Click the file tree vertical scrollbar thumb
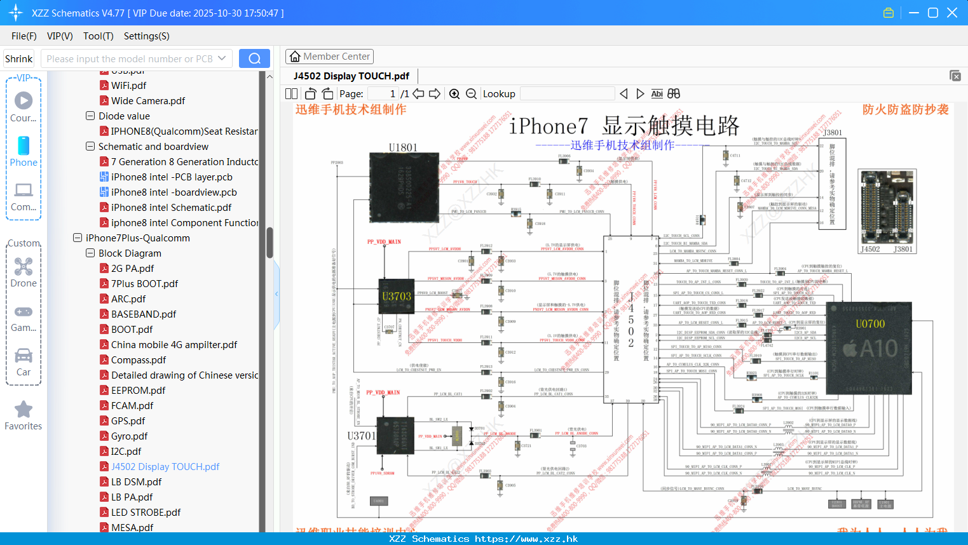This screenshot has height=545, width=968. tap(269, 243)
